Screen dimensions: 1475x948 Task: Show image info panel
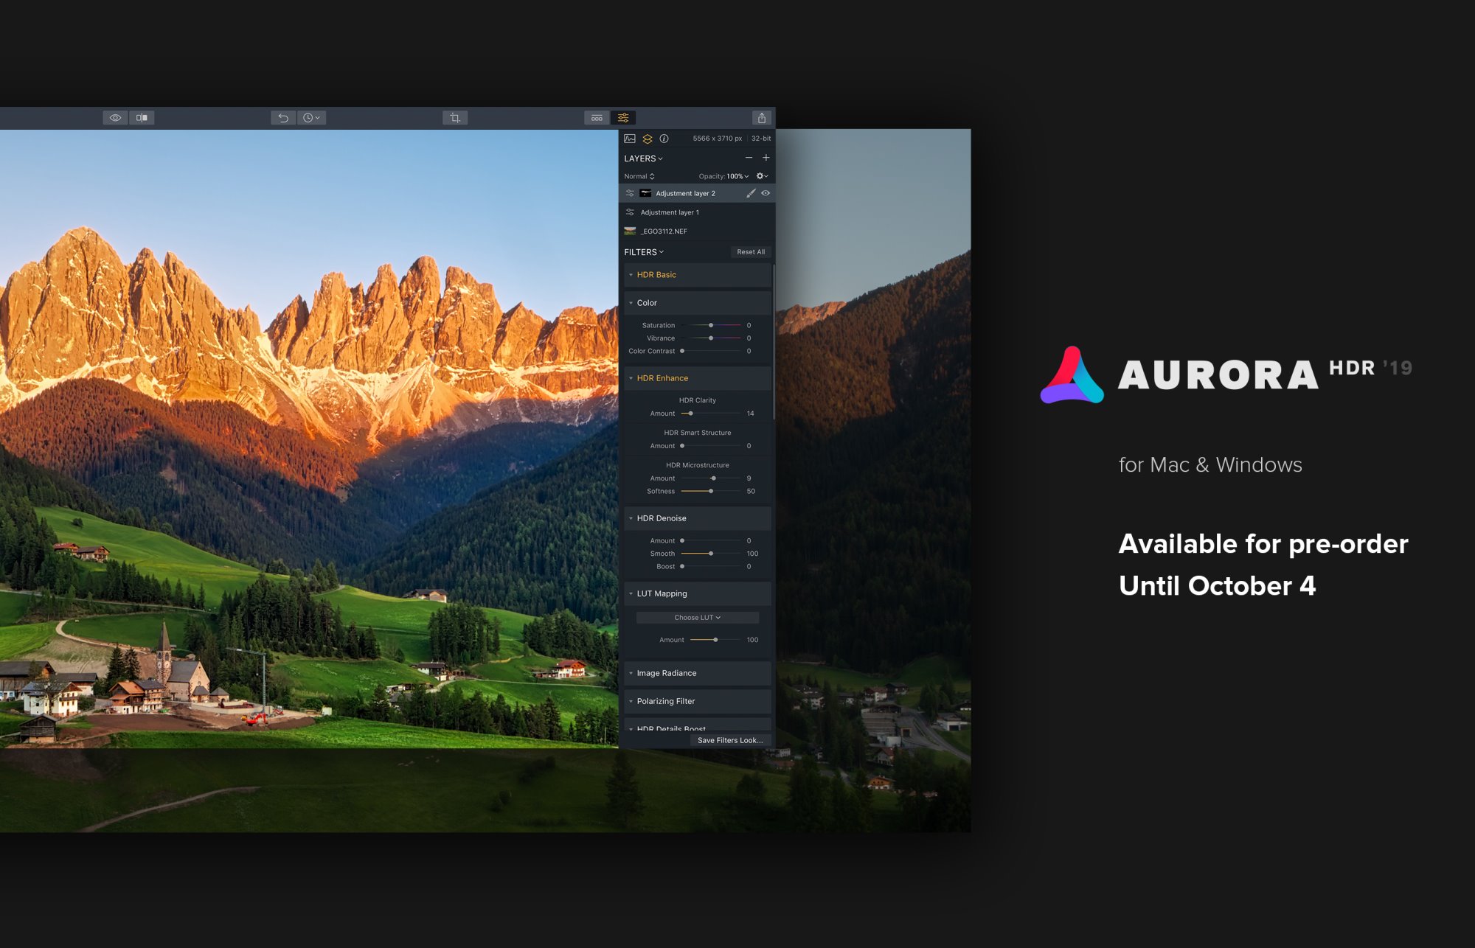664,139
